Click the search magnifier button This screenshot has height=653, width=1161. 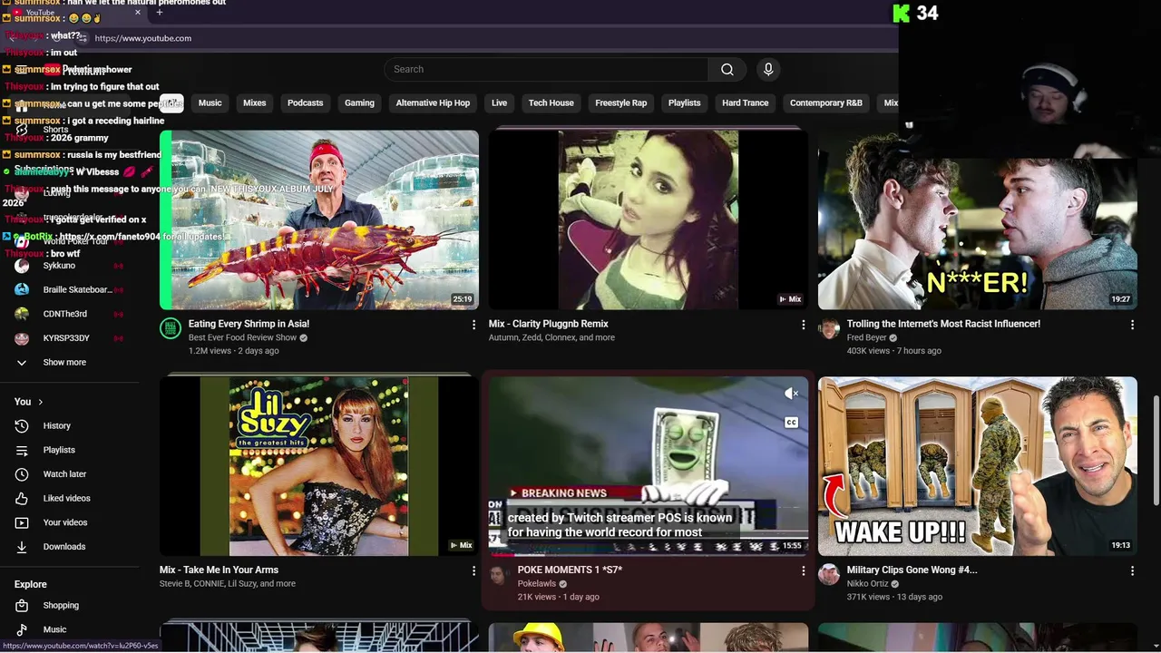click(727, 69)
